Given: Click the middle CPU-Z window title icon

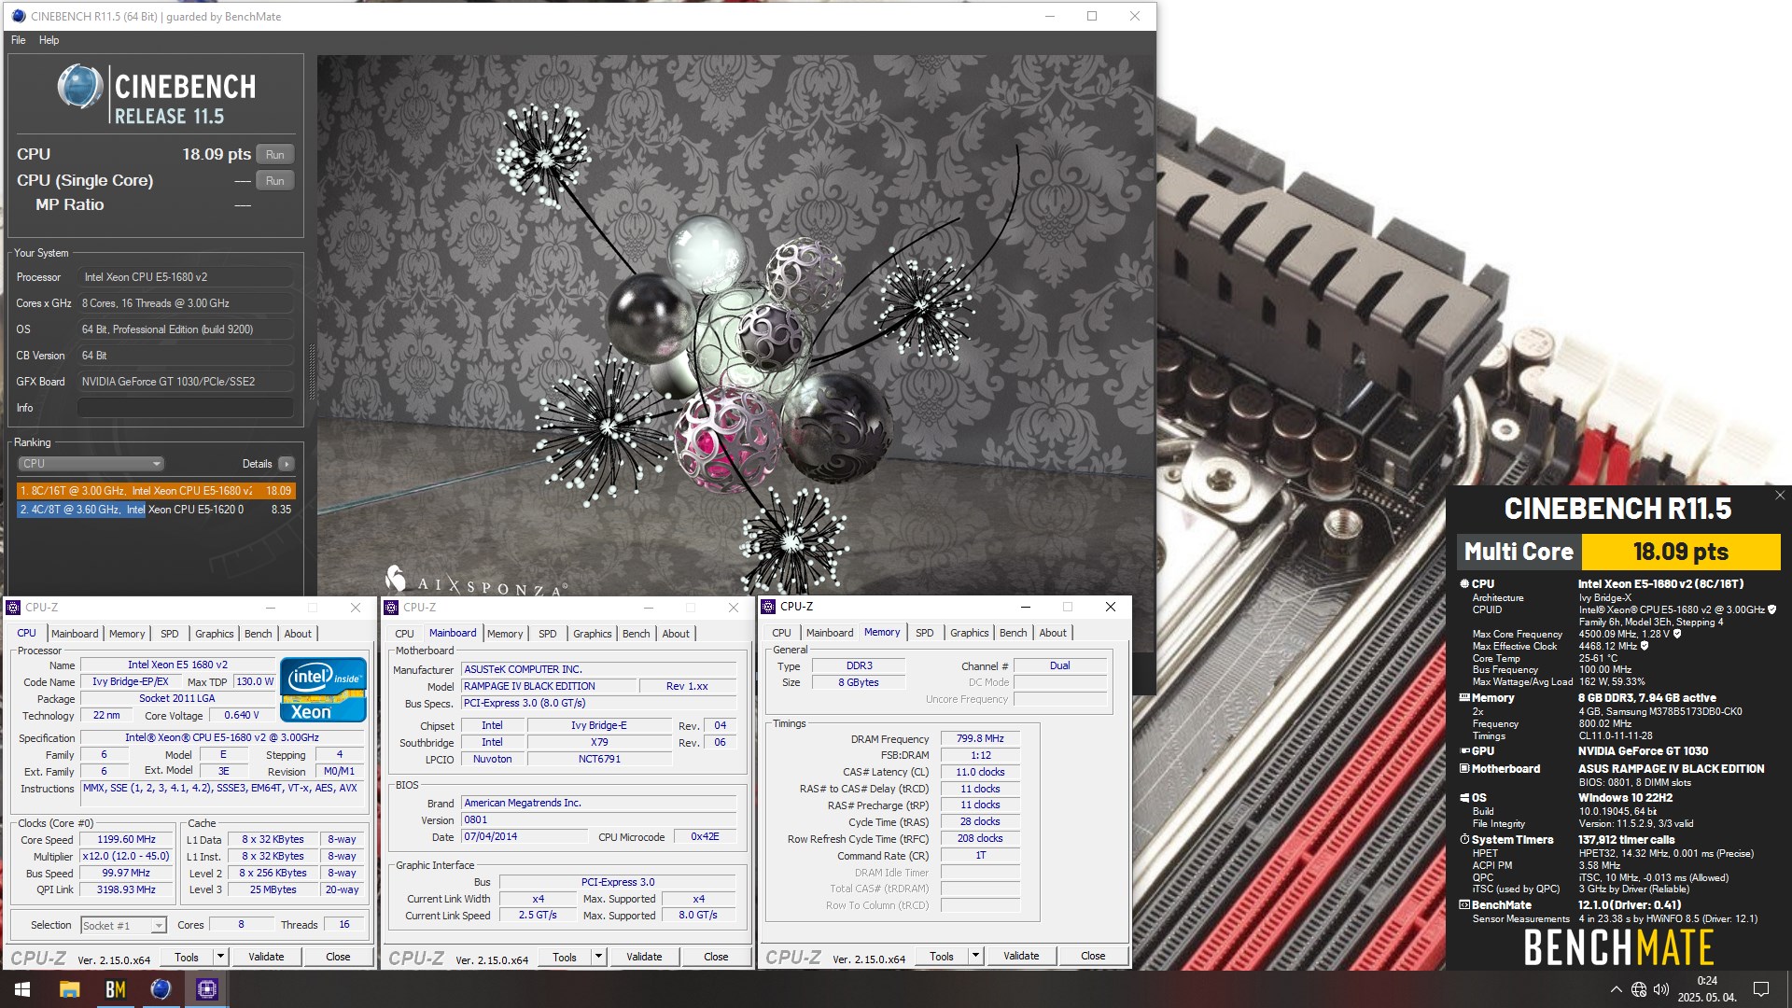Looking at the screenshot, I should click(391, 608).
